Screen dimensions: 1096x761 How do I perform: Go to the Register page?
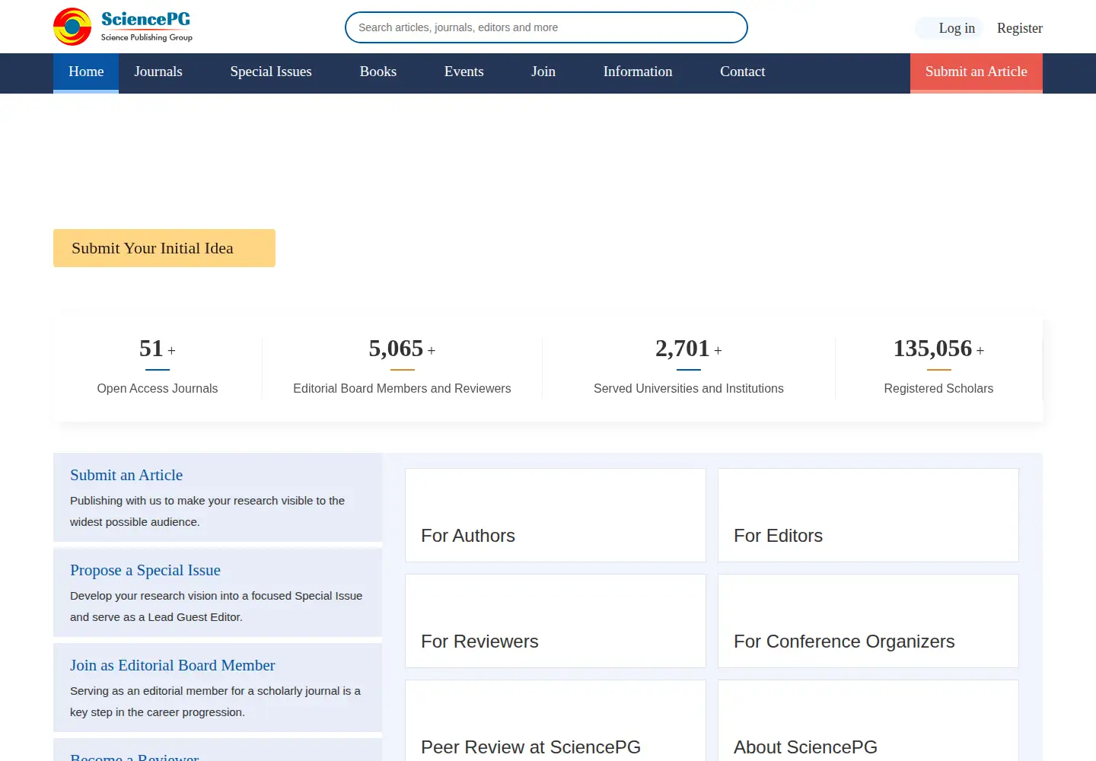pyautogui.click(x=1020, y=28)
